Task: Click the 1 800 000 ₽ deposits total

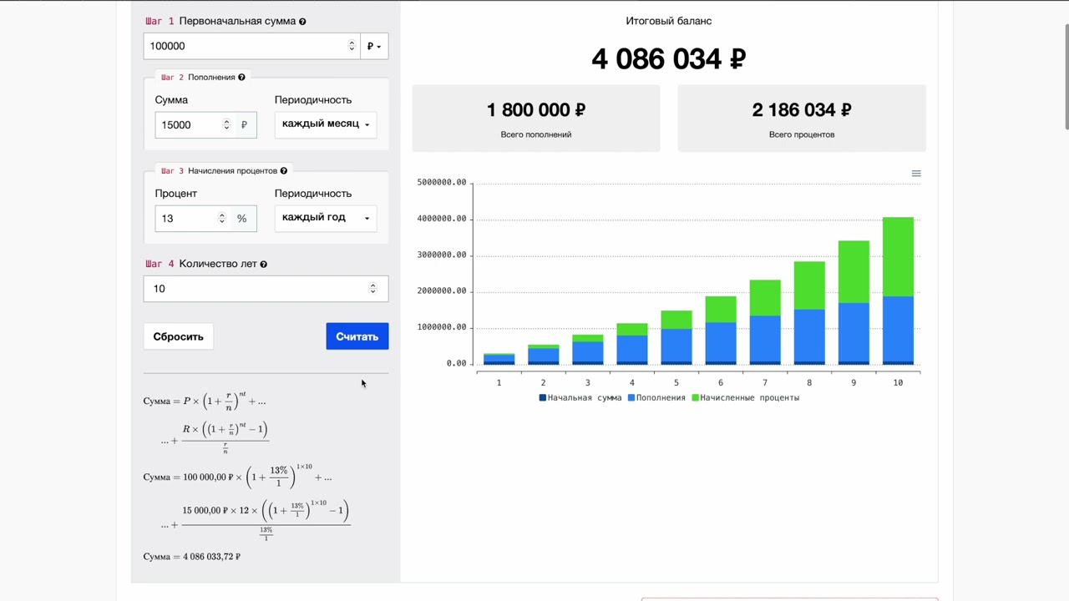Action: click(x=536, y=110)
